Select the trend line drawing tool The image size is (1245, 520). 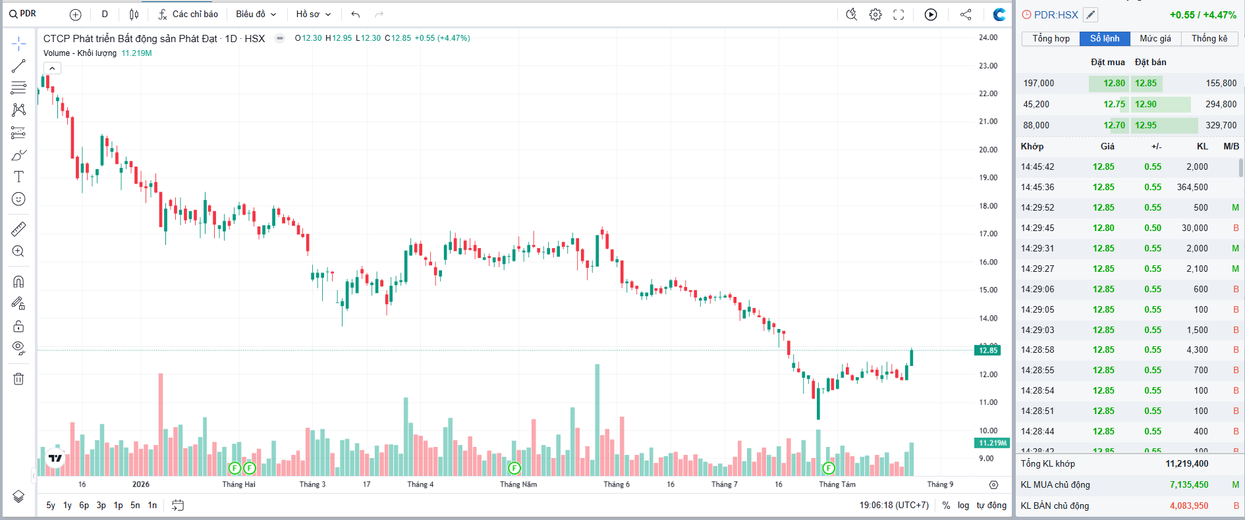[x=18, y=66]
